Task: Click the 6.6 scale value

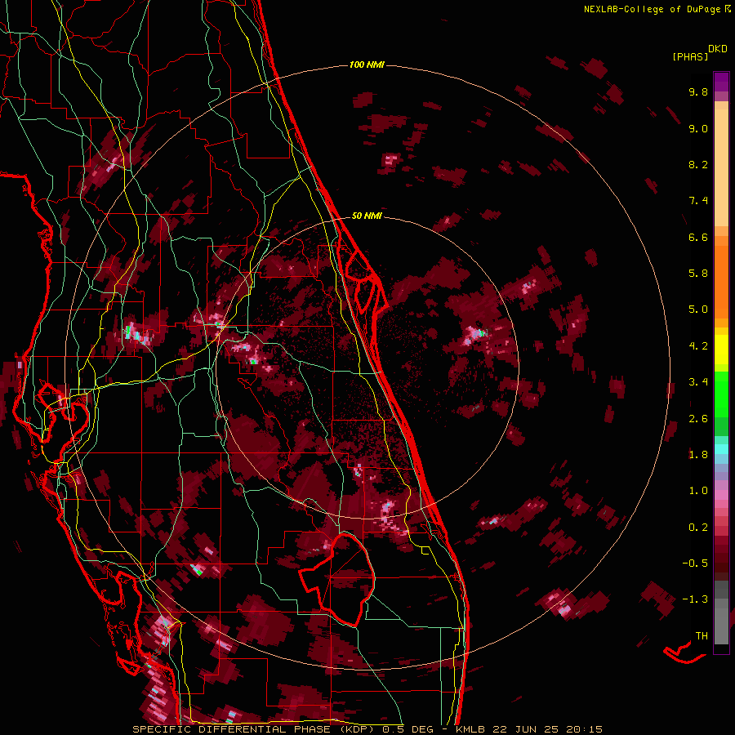Action: 698,237
